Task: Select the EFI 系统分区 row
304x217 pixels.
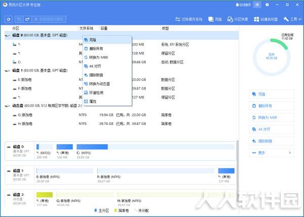Action: point(122,45)
